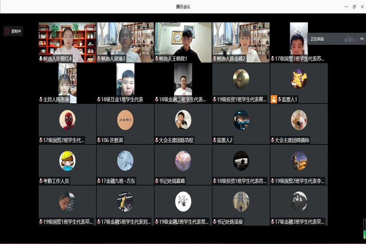The width and height of the screenshot is (366, 244).
Task: Click the reply arrow icon in speaking indicator panel
Action: tap(362, 39)
